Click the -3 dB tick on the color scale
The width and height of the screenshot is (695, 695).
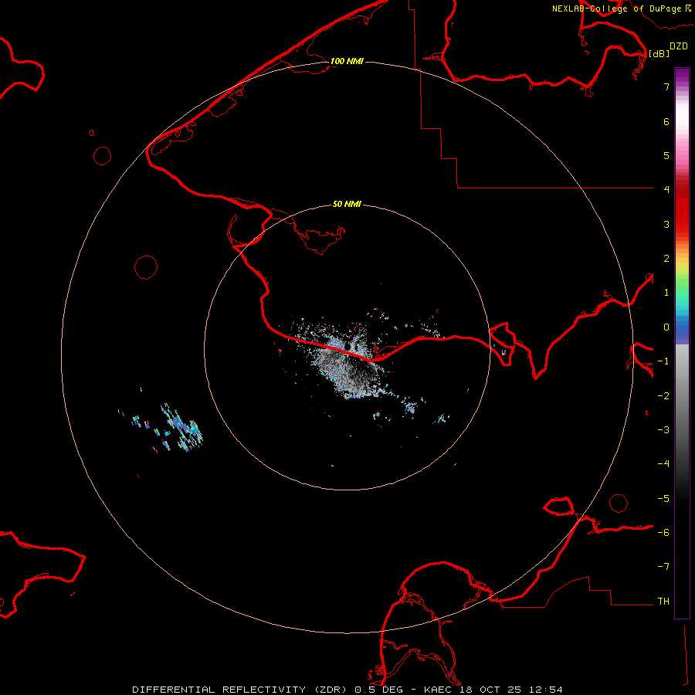click(x=663, y=430)
